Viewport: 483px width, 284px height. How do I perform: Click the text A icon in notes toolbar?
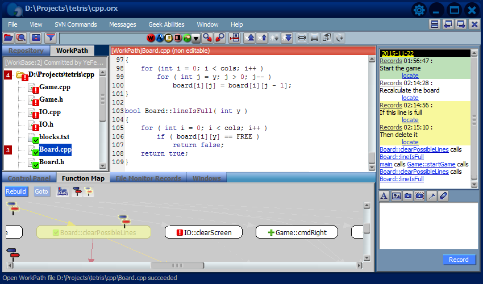point(384,196)
